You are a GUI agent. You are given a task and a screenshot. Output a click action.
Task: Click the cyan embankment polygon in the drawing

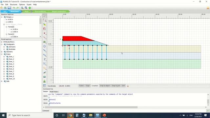tap(83, 43)
